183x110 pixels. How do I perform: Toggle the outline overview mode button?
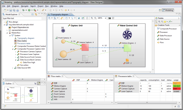[x=39, y=83]
